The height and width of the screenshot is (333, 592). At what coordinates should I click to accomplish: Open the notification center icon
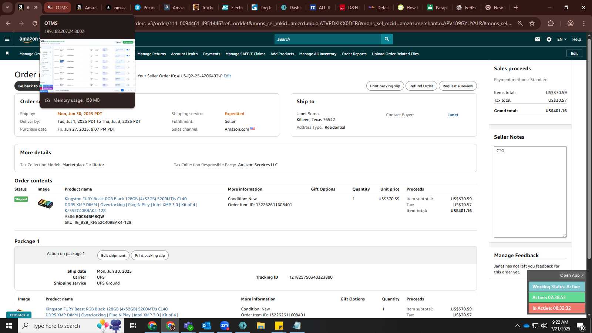[x=581, y=326]
